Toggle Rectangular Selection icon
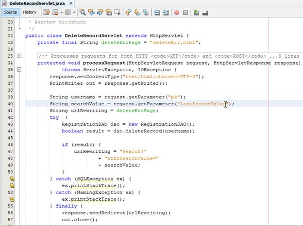The width and height of the screenshot is (303, 226). click(x=118, y=12)
